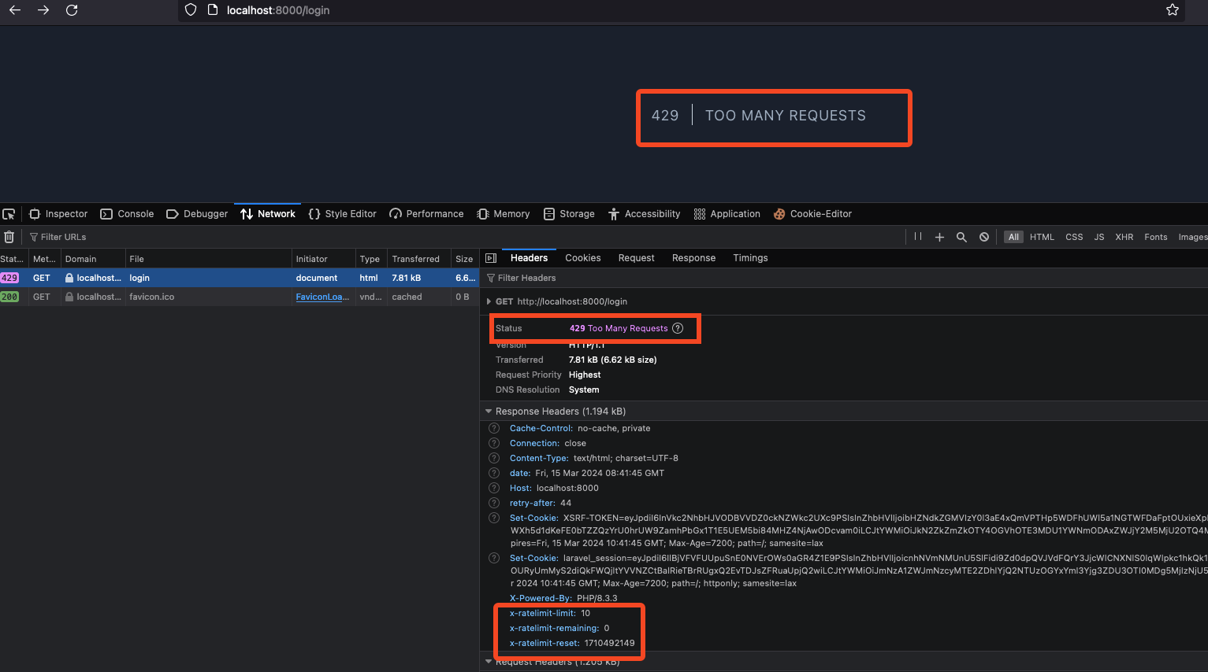1208x672 pixels.
Task: Open the Application panel
Action: pos(727,214)
